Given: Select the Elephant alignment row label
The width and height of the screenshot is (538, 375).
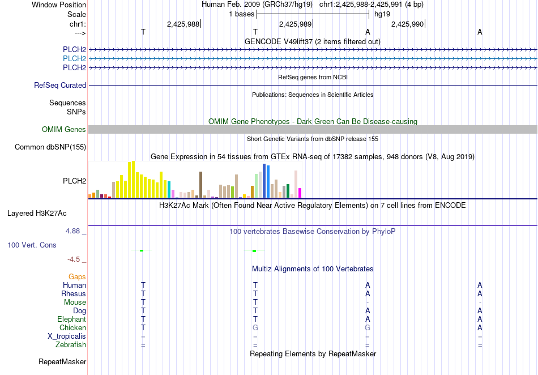Looking at the screenshot, I should tap(72, 319).
